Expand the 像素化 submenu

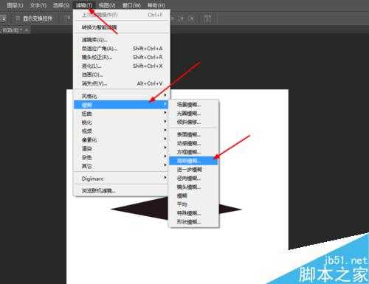(x=121, y=140)
